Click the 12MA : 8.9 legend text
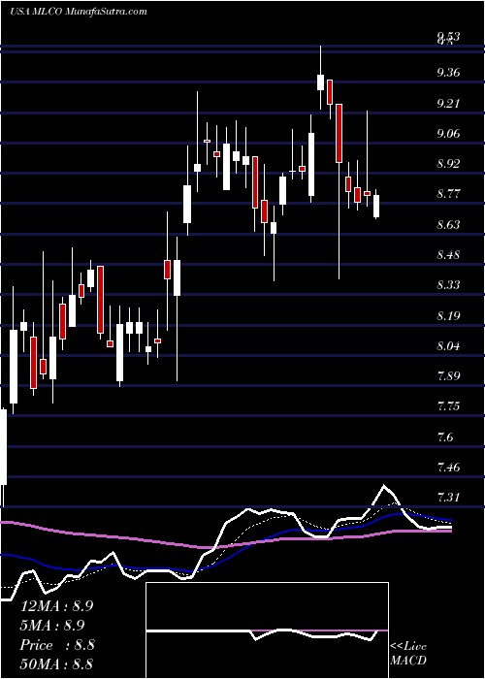 (56, 606)
